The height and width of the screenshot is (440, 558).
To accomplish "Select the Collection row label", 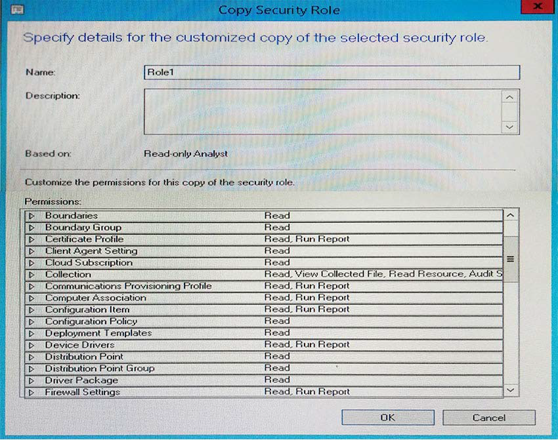I will click(x=68, y=274).
